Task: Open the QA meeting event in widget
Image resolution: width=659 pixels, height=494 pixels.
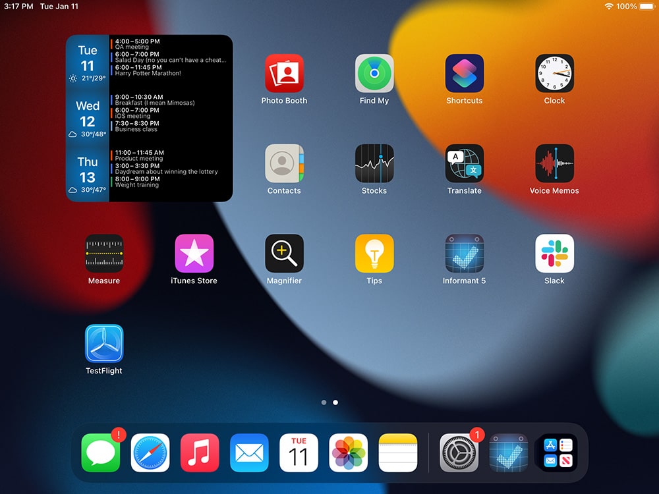Action: 171,44
